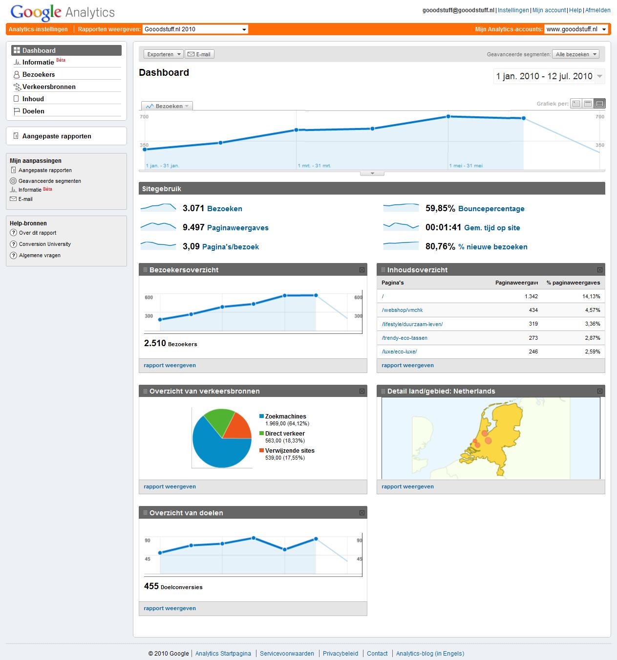This screenshot has width=617, height=660.
Task: Open the Rapporten weergeven account selector
Action: pyautogui.click(x=195, y=29)
